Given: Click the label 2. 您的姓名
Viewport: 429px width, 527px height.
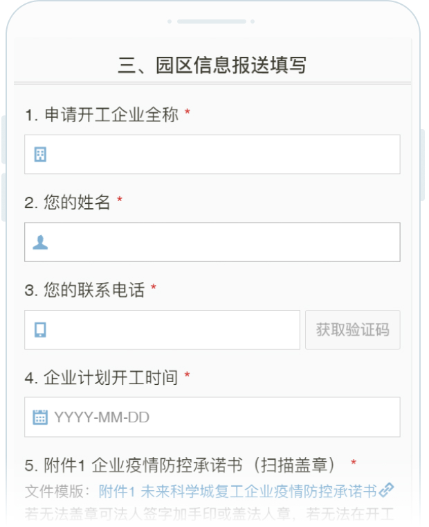Looking at the screenshot, I should 68,202.
